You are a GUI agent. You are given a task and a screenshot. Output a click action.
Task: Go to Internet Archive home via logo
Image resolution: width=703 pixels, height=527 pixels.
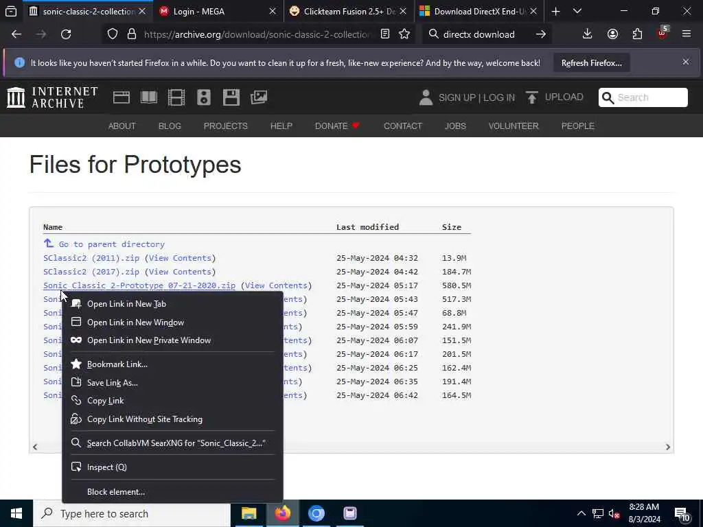coord(52,97)
